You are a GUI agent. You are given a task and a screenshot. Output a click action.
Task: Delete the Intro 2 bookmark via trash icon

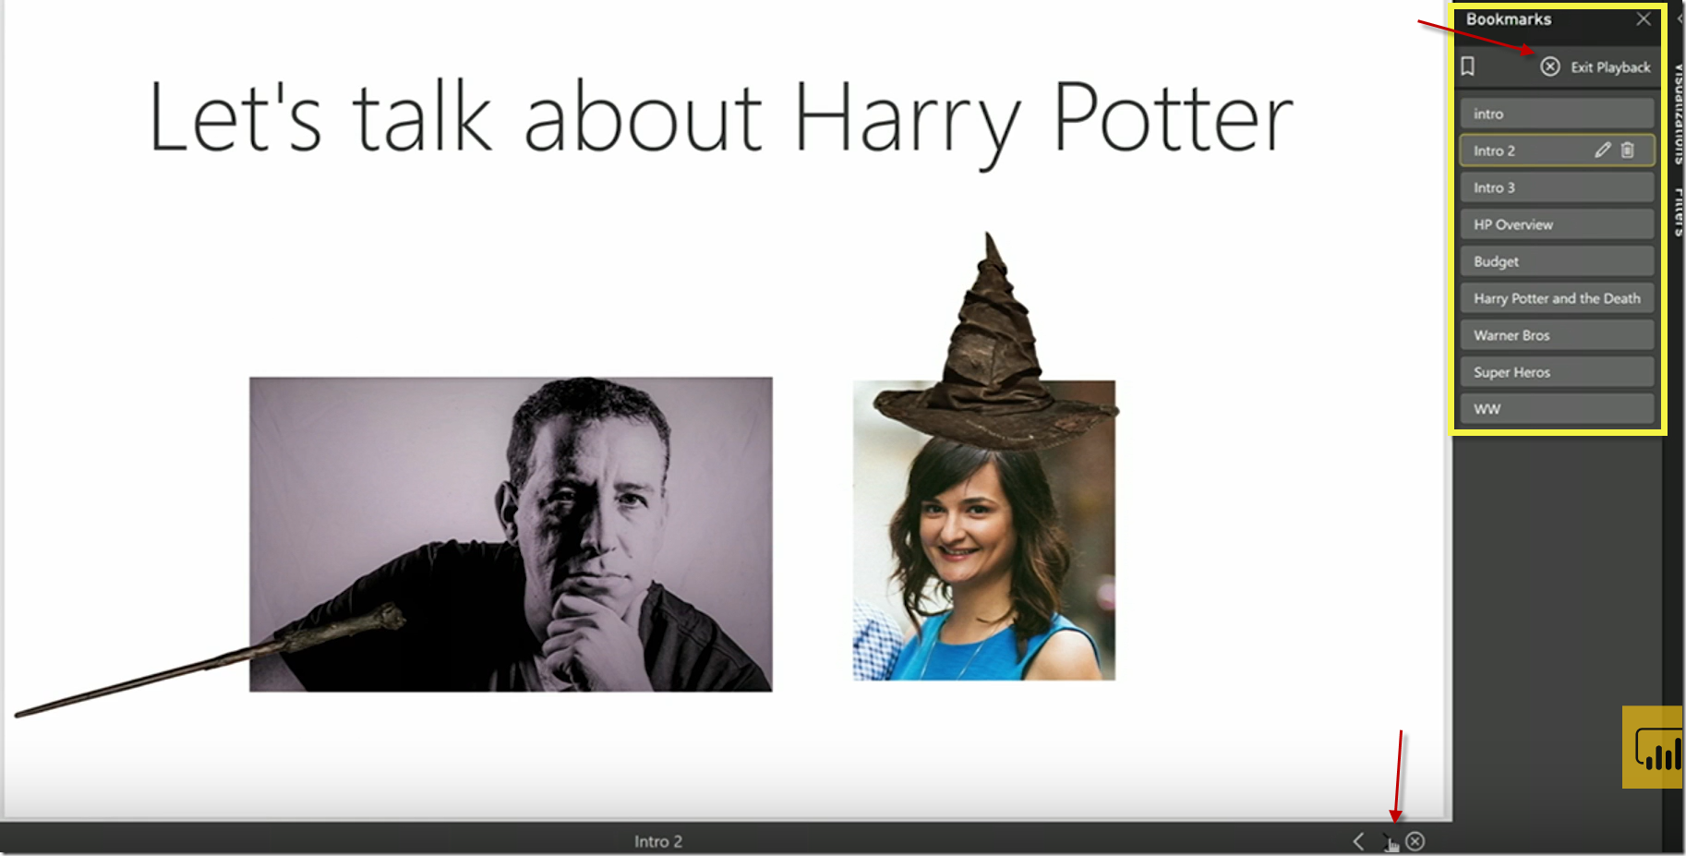click(1628, 150)
